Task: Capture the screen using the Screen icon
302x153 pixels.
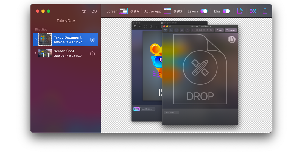Action: 123,11
